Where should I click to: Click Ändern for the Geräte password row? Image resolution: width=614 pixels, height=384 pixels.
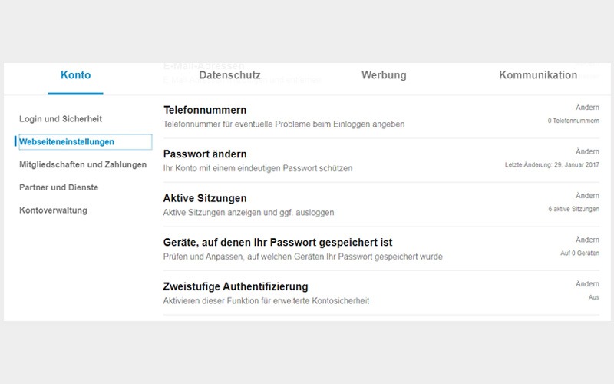587,240
